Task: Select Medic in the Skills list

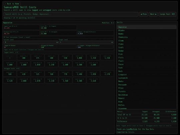Action: 147,81
